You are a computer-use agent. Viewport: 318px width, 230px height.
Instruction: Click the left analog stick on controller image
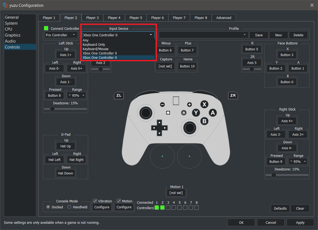pyautogui.click(x=146, y=113)
